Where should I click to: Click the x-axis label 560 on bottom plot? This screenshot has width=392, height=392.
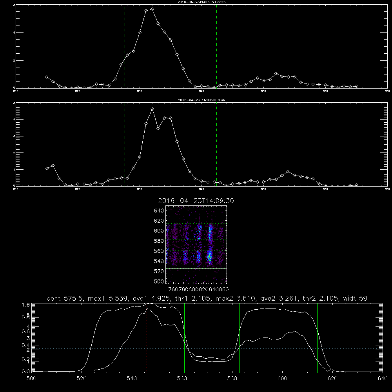182,379
